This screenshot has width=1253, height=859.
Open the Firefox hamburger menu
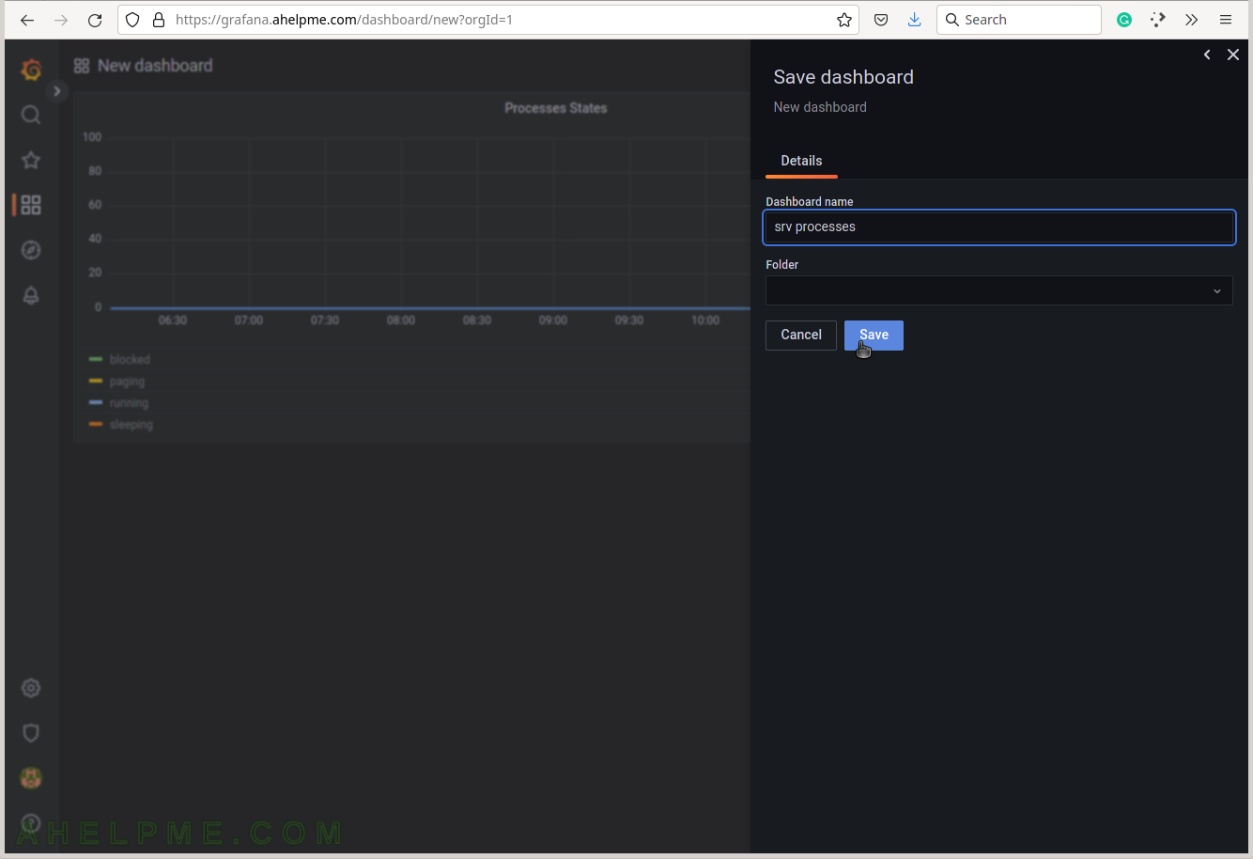[1226, 20]
